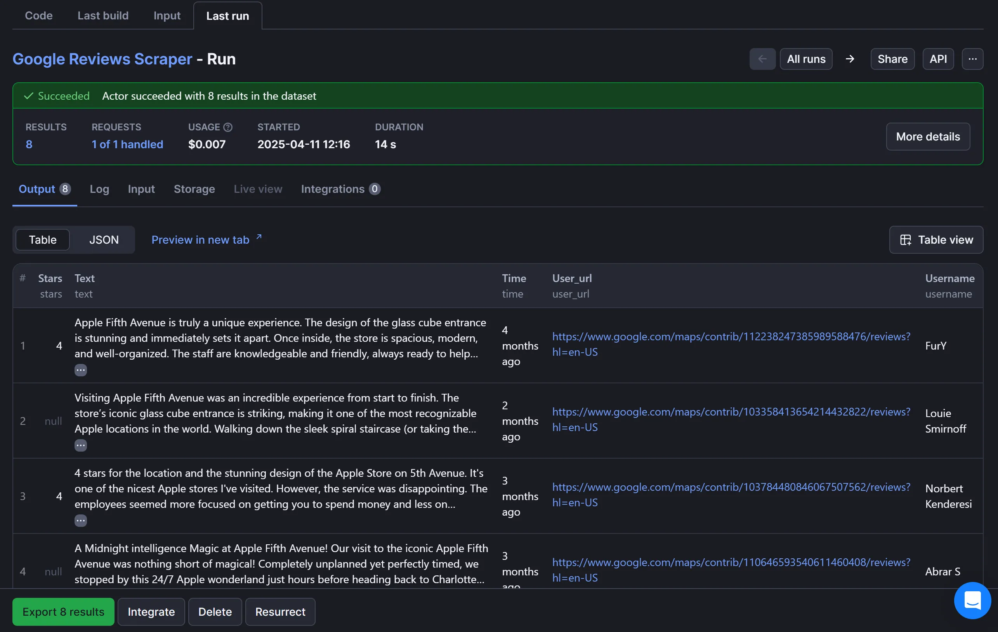Click the Resurrect button
Image resolution: width=998 pixels, height=632 pixels.
coord(280,611)
